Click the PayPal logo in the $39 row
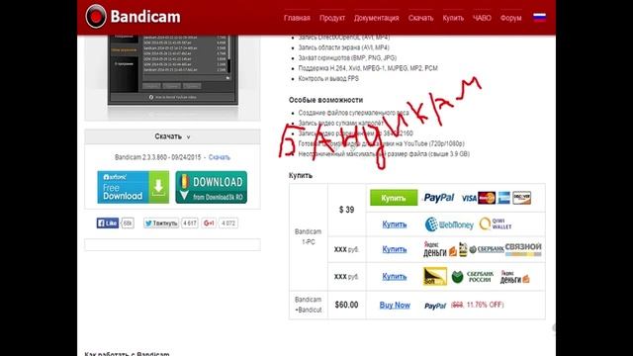The height and width of the screenshot is (356, 633). [x=438, y=198]
